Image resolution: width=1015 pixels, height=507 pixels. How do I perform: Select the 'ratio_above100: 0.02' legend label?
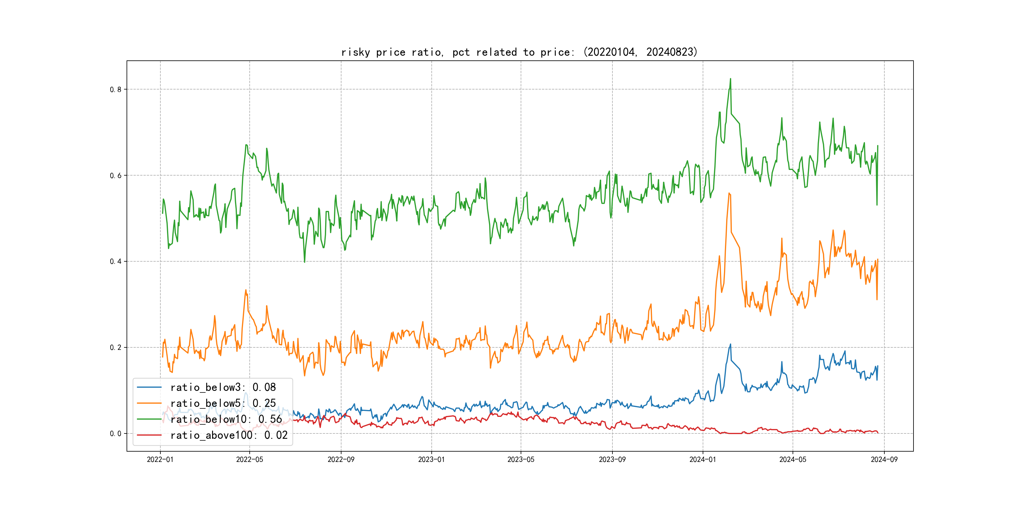tap(229, 435)
